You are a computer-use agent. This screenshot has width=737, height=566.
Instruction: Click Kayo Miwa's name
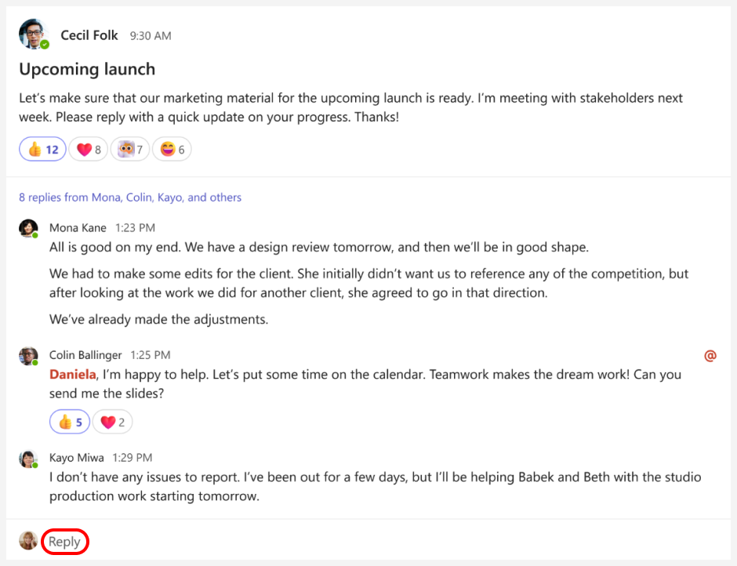pyautogui.click(x=77, y=457)
